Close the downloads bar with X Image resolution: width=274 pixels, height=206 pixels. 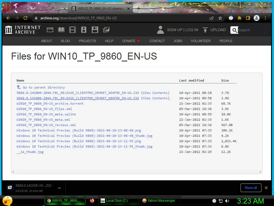tap(266, 188)
